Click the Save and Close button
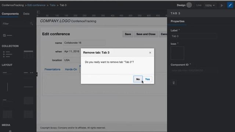 146,34
